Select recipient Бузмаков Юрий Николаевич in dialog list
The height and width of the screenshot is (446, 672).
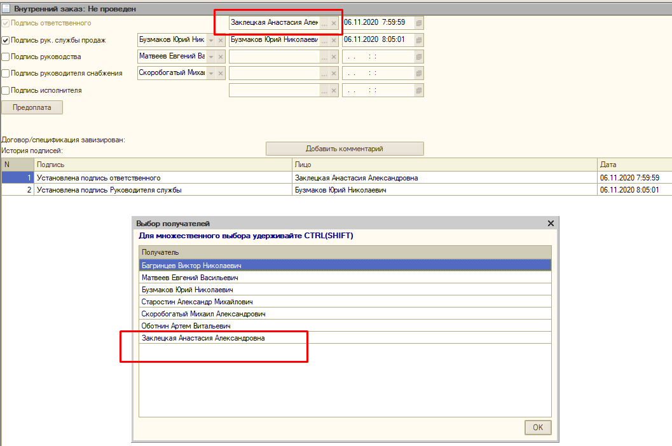pyautogui.click(x=345, y=290)
